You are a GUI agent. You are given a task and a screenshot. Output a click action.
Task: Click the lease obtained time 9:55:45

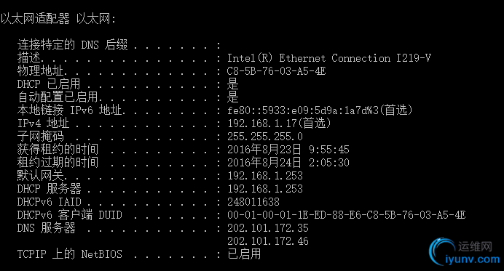click(328, 150)
